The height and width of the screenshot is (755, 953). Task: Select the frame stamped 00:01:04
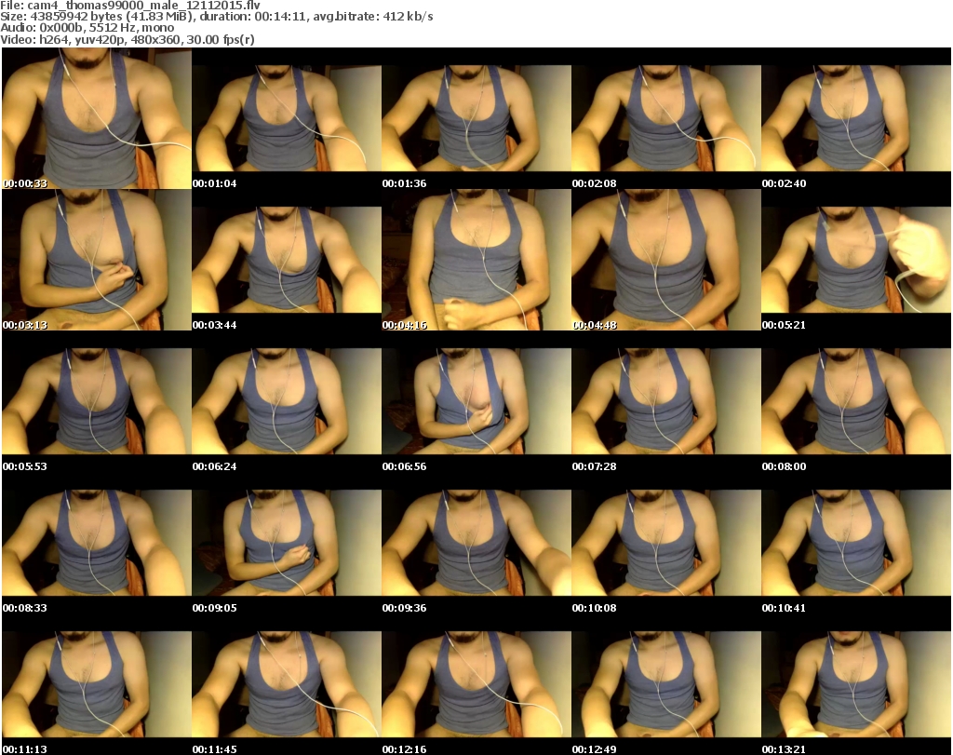point(287,118)
